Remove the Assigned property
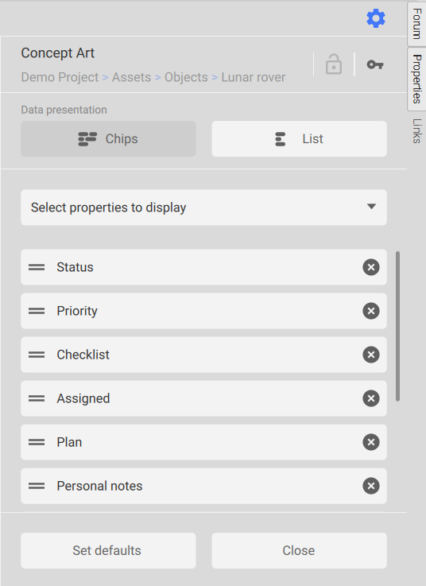This screenshot has height=586, width=426. (371, 398)
